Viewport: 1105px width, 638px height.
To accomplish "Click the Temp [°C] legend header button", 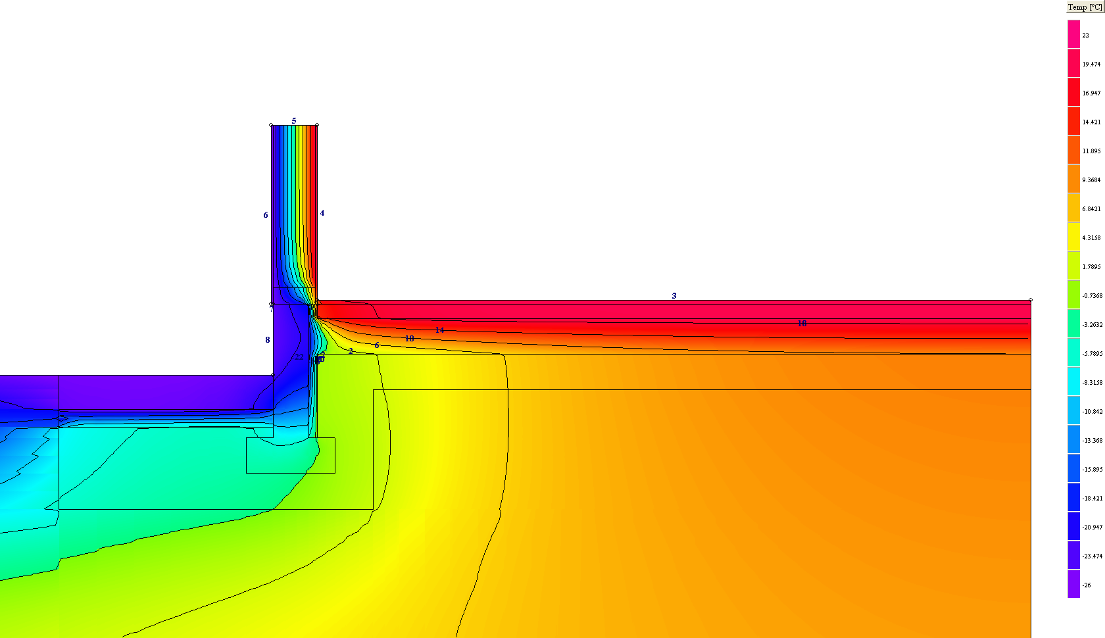I will pos(1085,7).
